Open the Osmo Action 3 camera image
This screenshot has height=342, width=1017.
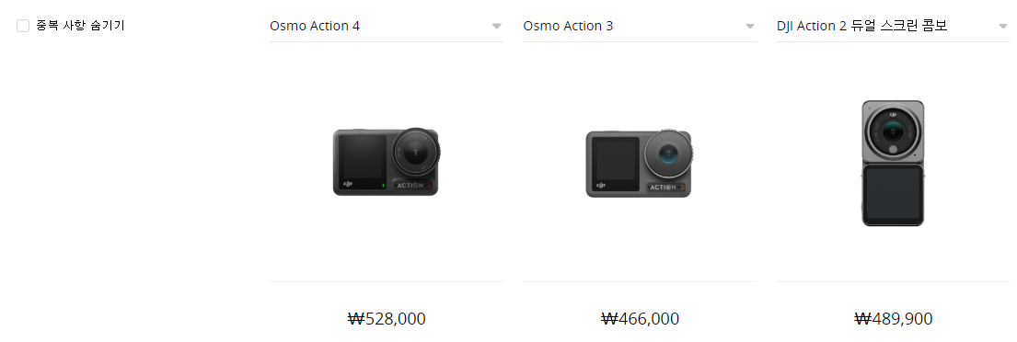(x=640, y=164)
